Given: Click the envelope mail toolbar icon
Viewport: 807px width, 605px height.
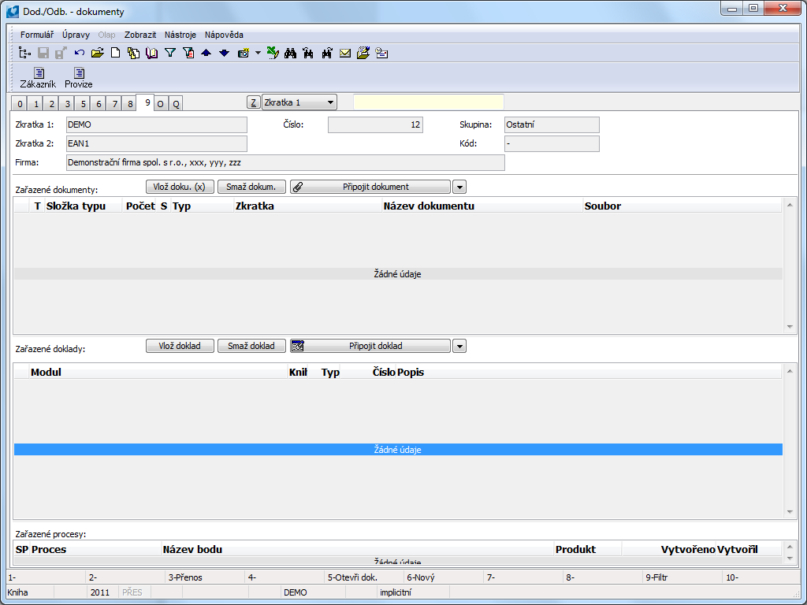Looking at the screenshot, I should tap(345, 53).
